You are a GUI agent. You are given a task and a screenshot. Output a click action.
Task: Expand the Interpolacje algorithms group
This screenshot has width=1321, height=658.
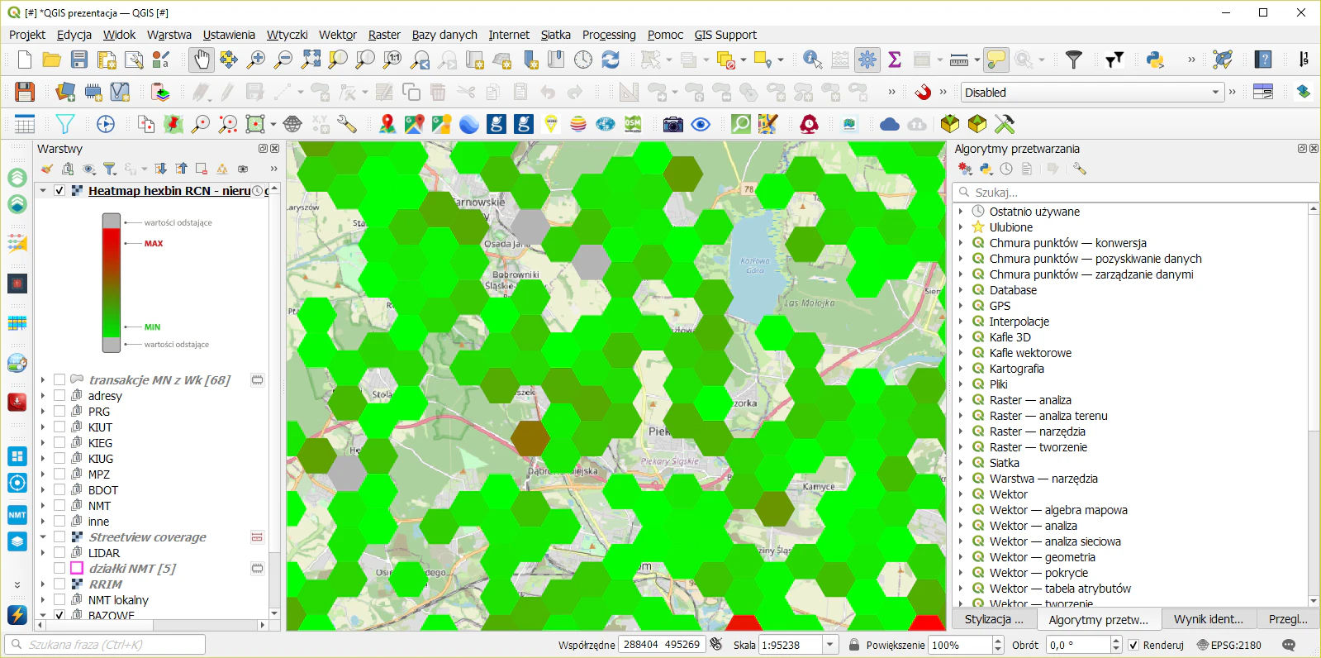(961, 322)
